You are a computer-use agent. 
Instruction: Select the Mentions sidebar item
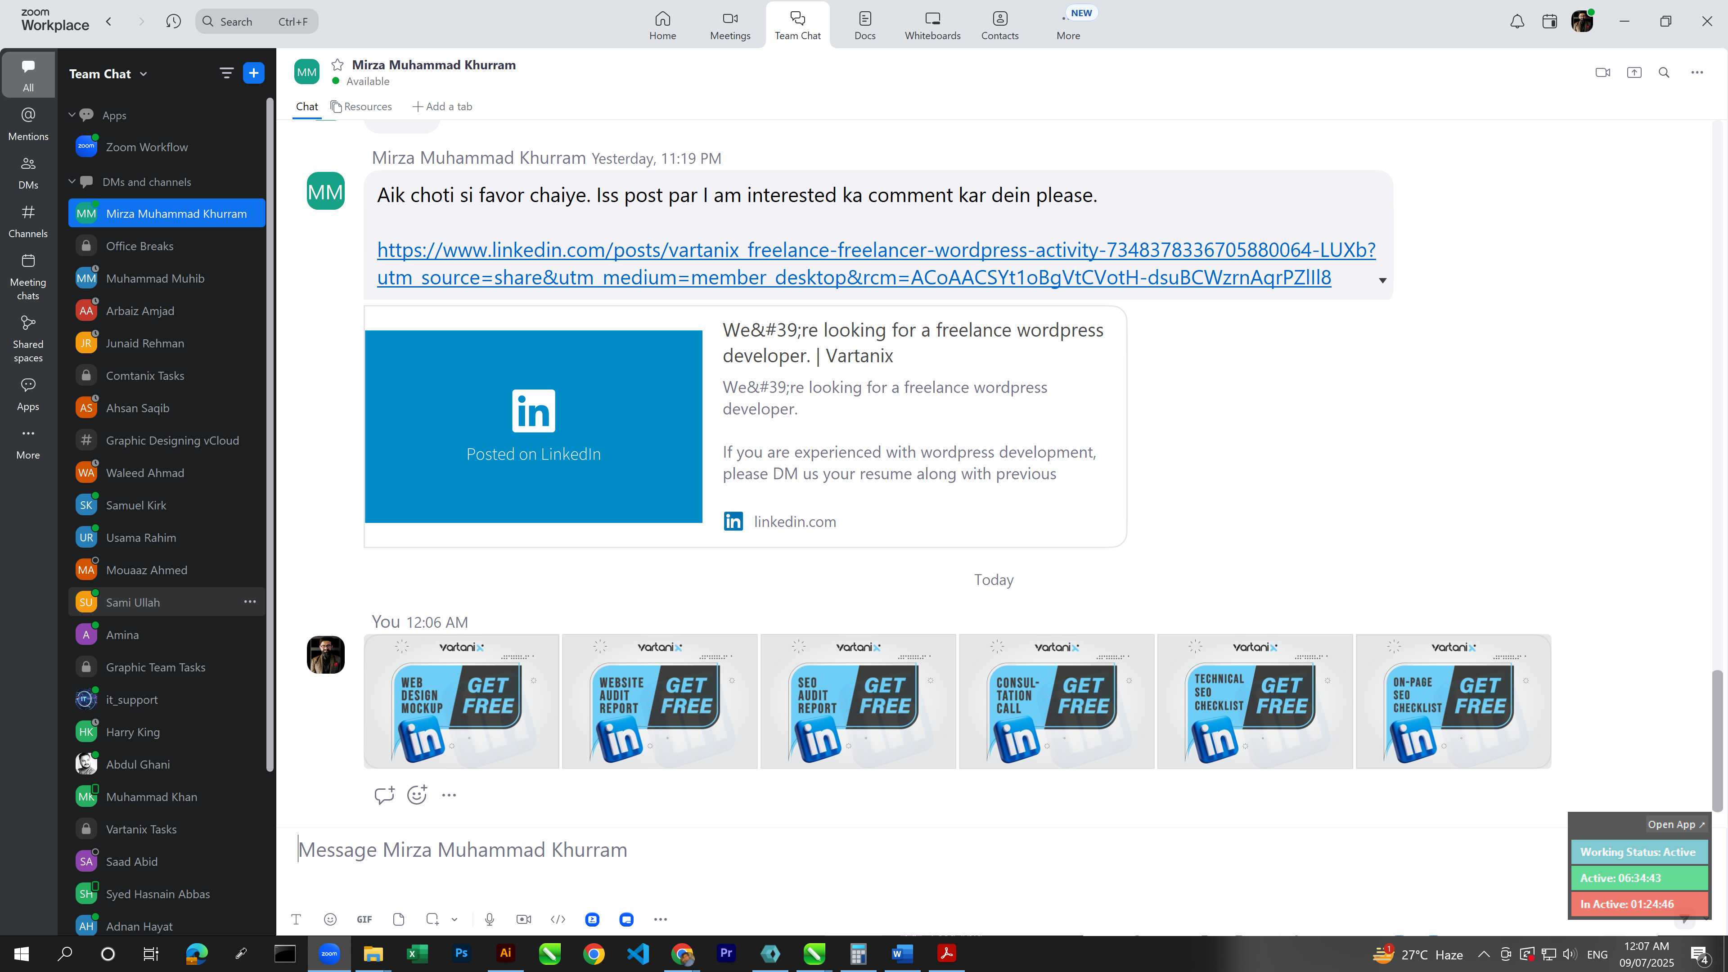click(x=28, y=124)
